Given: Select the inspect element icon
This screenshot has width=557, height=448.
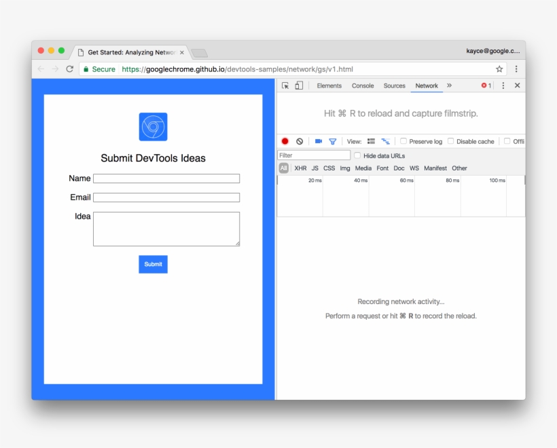Looking at the screenshot, I should (x=285, y=85).
